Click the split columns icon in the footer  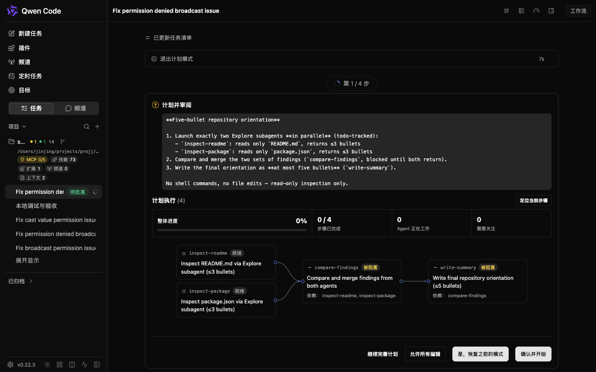[72, 365]
